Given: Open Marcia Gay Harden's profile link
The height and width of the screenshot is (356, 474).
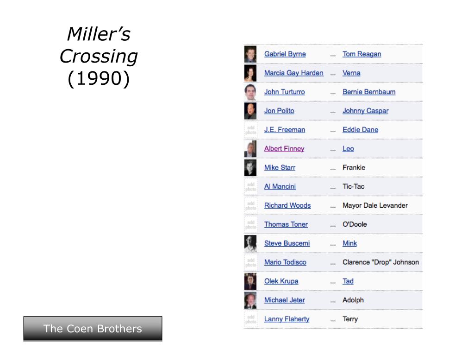Looking at the screenshot, I should [x=293, y=73].
